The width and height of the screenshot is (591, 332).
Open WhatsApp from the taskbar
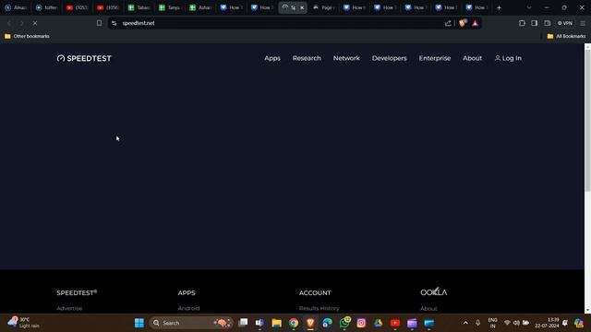pyautogui.click(x=344, y=323)
